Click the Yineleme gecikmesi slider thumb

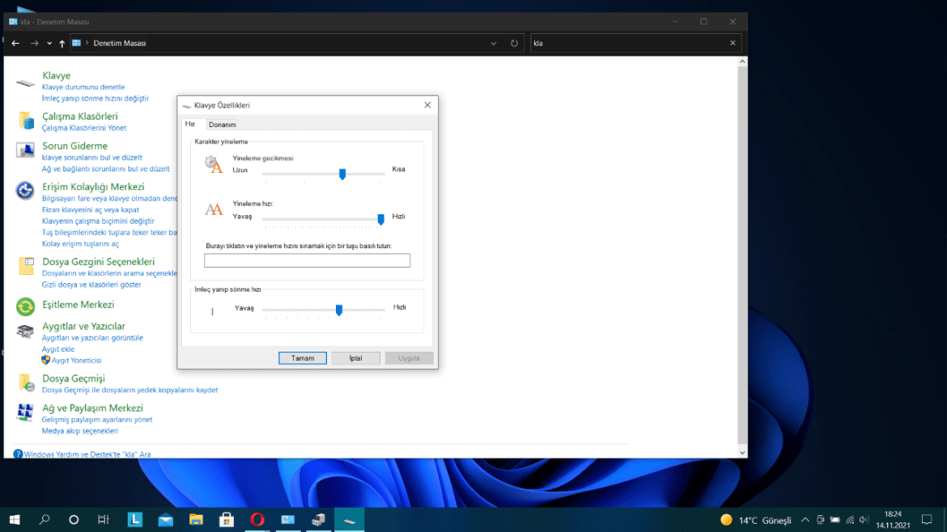pos(342,174)
